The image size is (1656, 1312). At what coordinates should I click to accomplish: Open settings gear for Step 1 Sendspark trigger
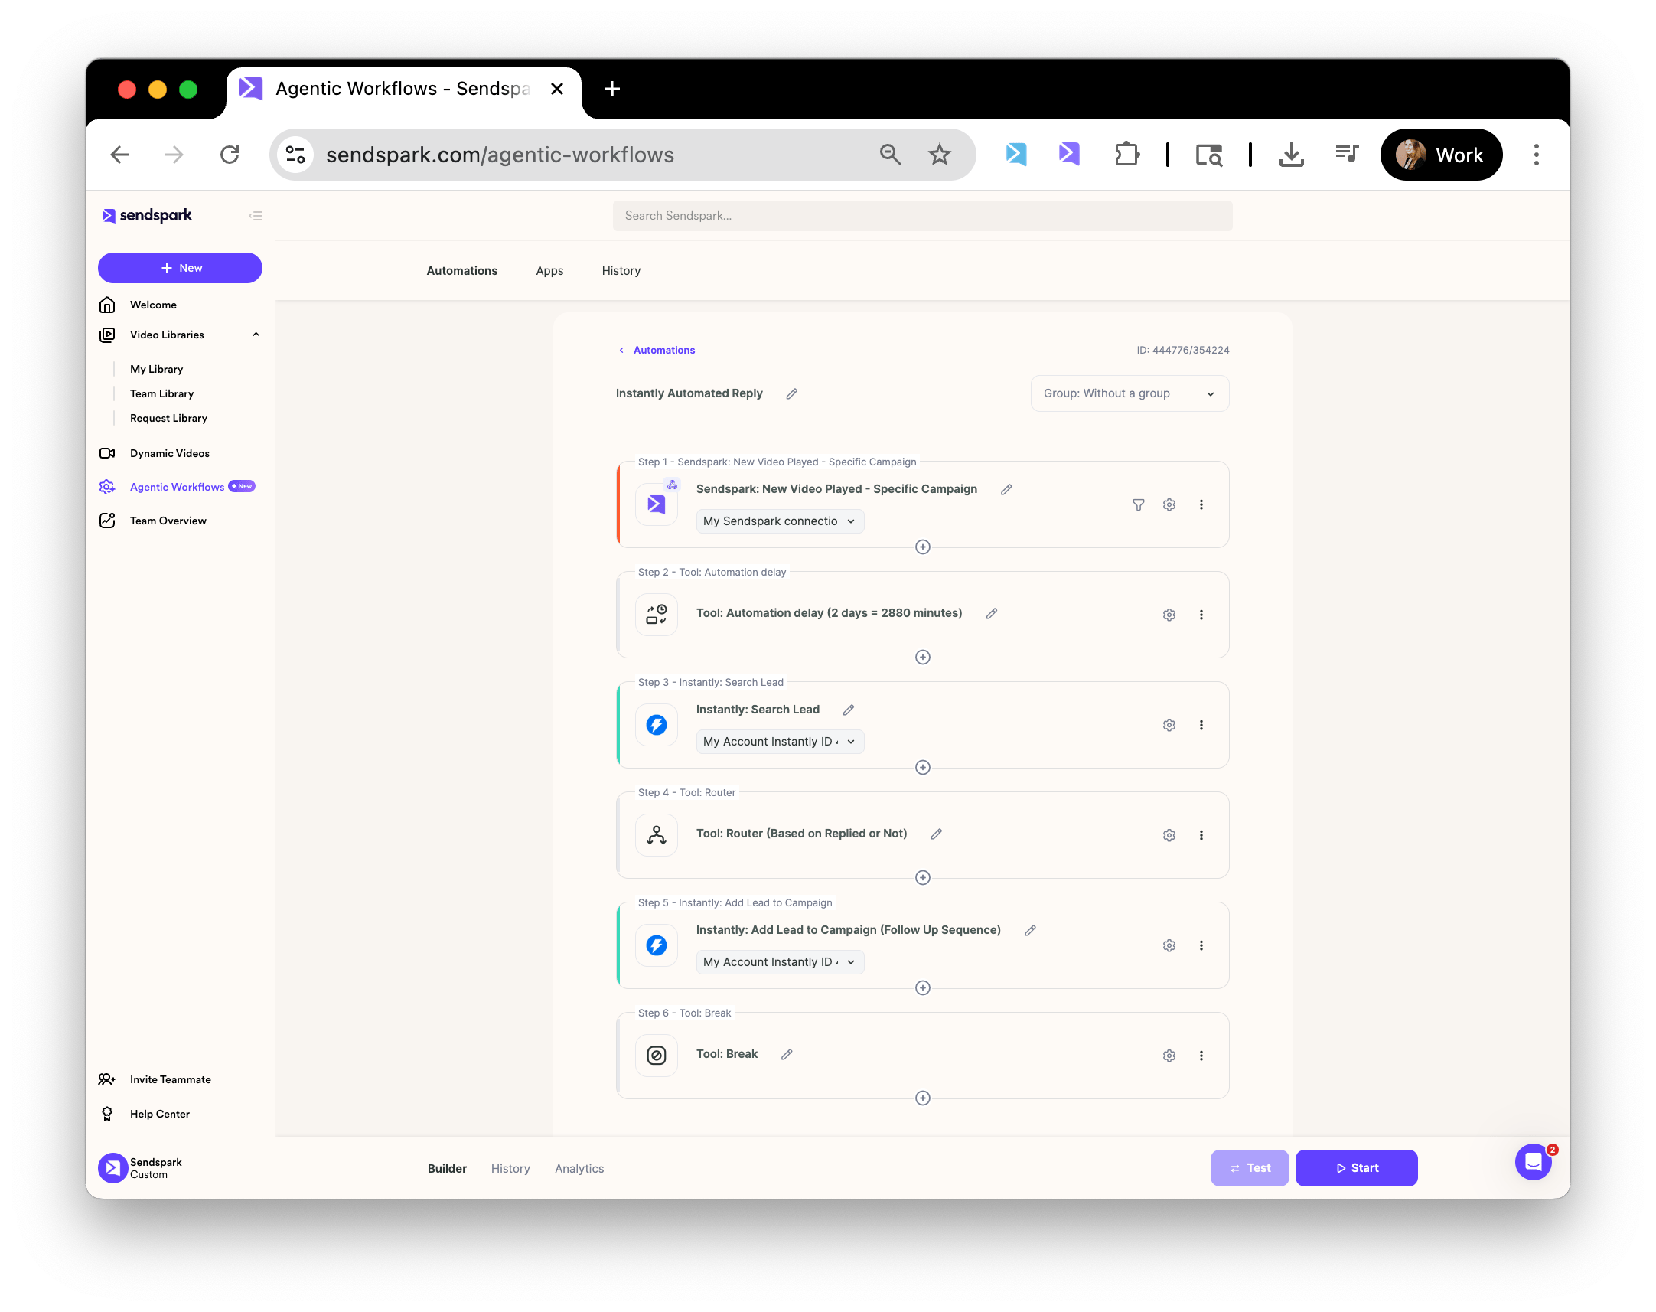click(1169, 504)
